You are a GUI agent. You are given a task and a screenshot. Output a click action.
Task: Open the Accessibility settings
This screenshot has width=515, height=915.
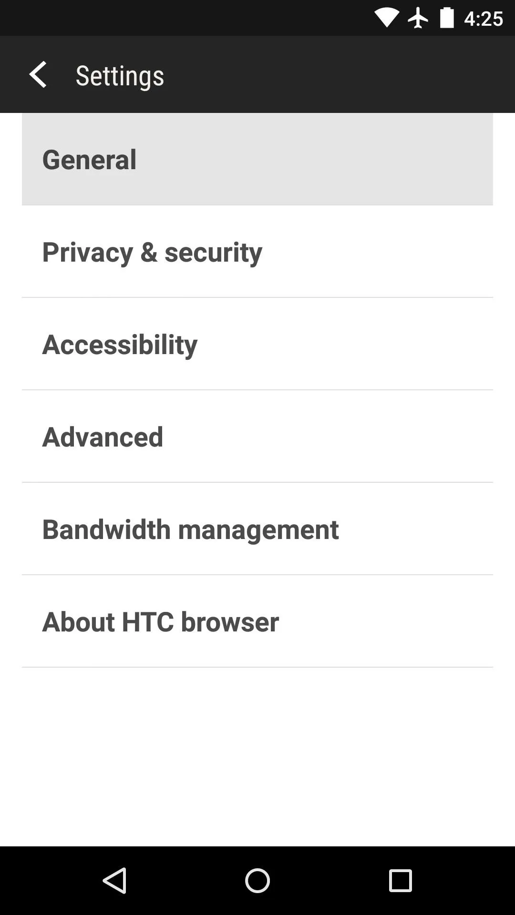point(257,344)
